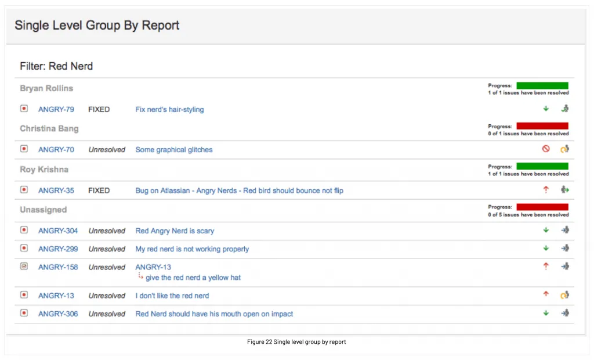Screen dimensions: 594x360
Task: Open 'Some graphical glitches' summary link
Action: [x=174, y=149]
